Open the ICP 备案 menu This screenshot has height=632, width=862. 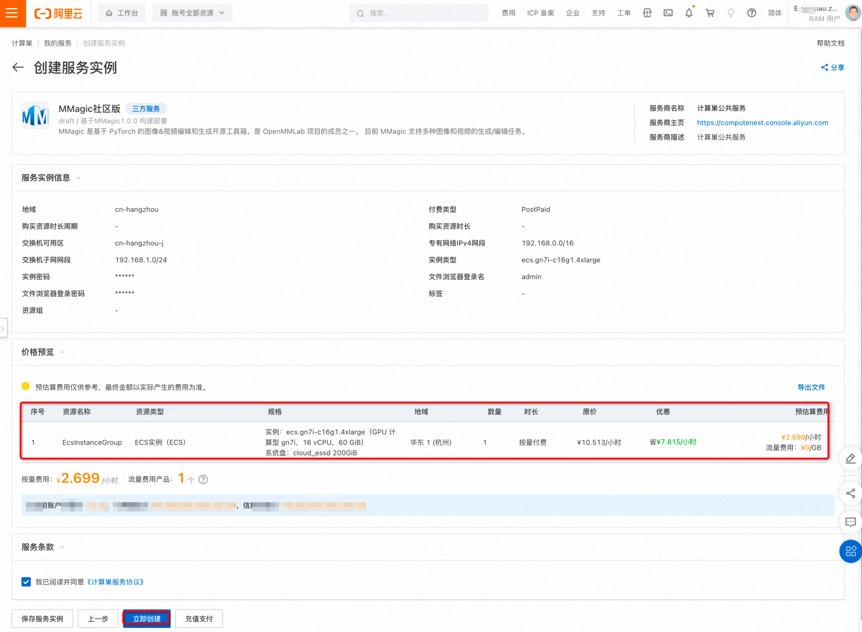click(541, 13)
